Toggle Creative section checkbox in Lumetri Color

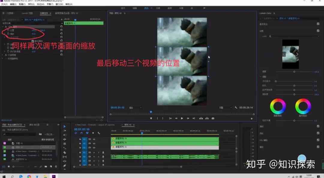(x=318, y=31)
